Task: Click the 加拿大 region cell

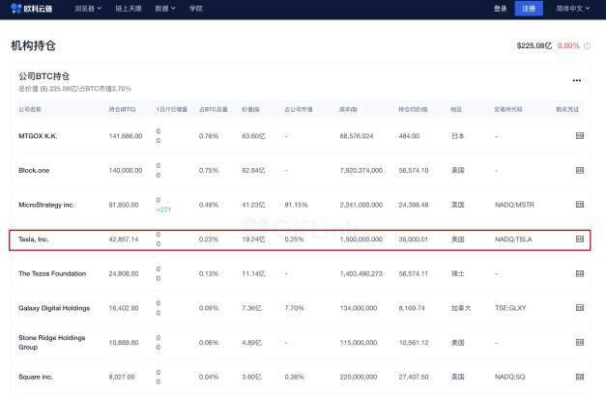Action: point(461,308)
